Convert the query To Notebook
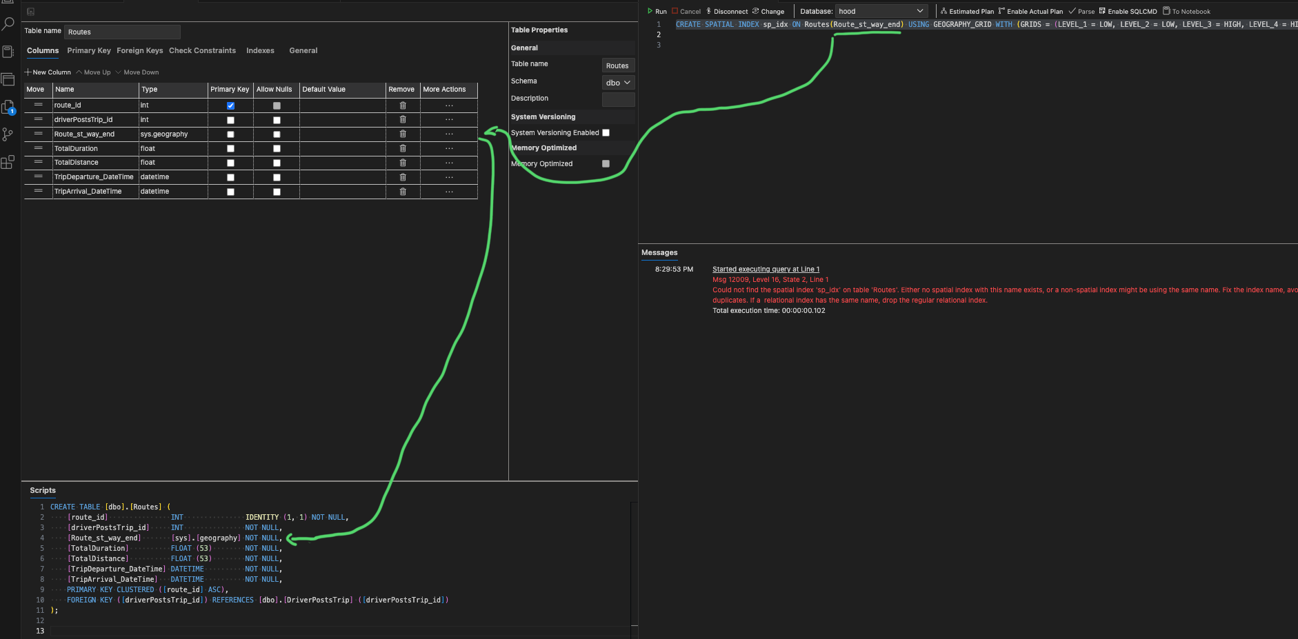 click(x=1186, y=11)
